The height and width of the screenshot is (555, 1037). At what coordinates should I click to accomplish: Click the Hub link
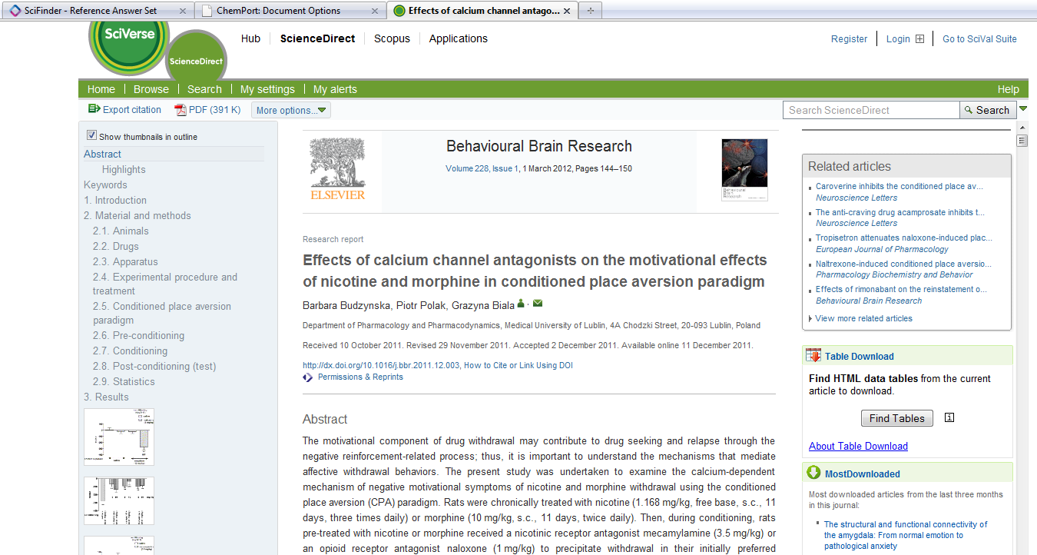click(250, 38)
